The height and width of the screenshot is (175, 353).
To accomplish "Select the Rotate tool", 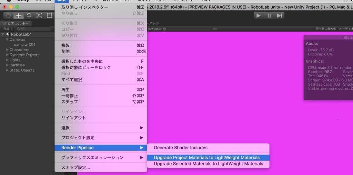I will (x=29, y=15).
